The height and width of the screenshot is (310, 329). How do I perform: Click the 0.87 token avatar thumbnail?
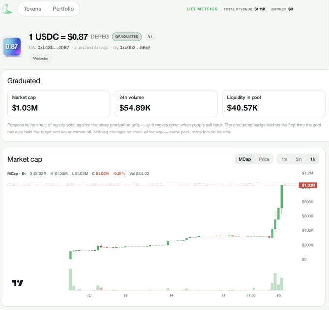(12, 46)
